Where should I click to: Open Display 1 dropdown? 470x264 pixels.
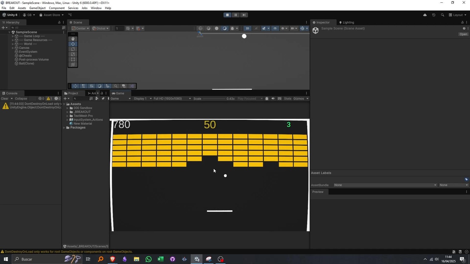click(x=143, y=99)
